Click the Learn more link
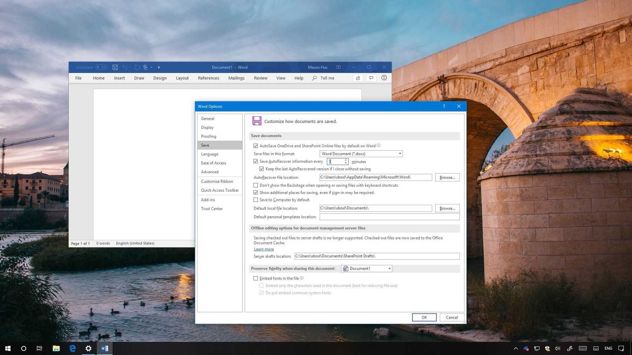Screen dimensions: 632x355 click(263, 249)
